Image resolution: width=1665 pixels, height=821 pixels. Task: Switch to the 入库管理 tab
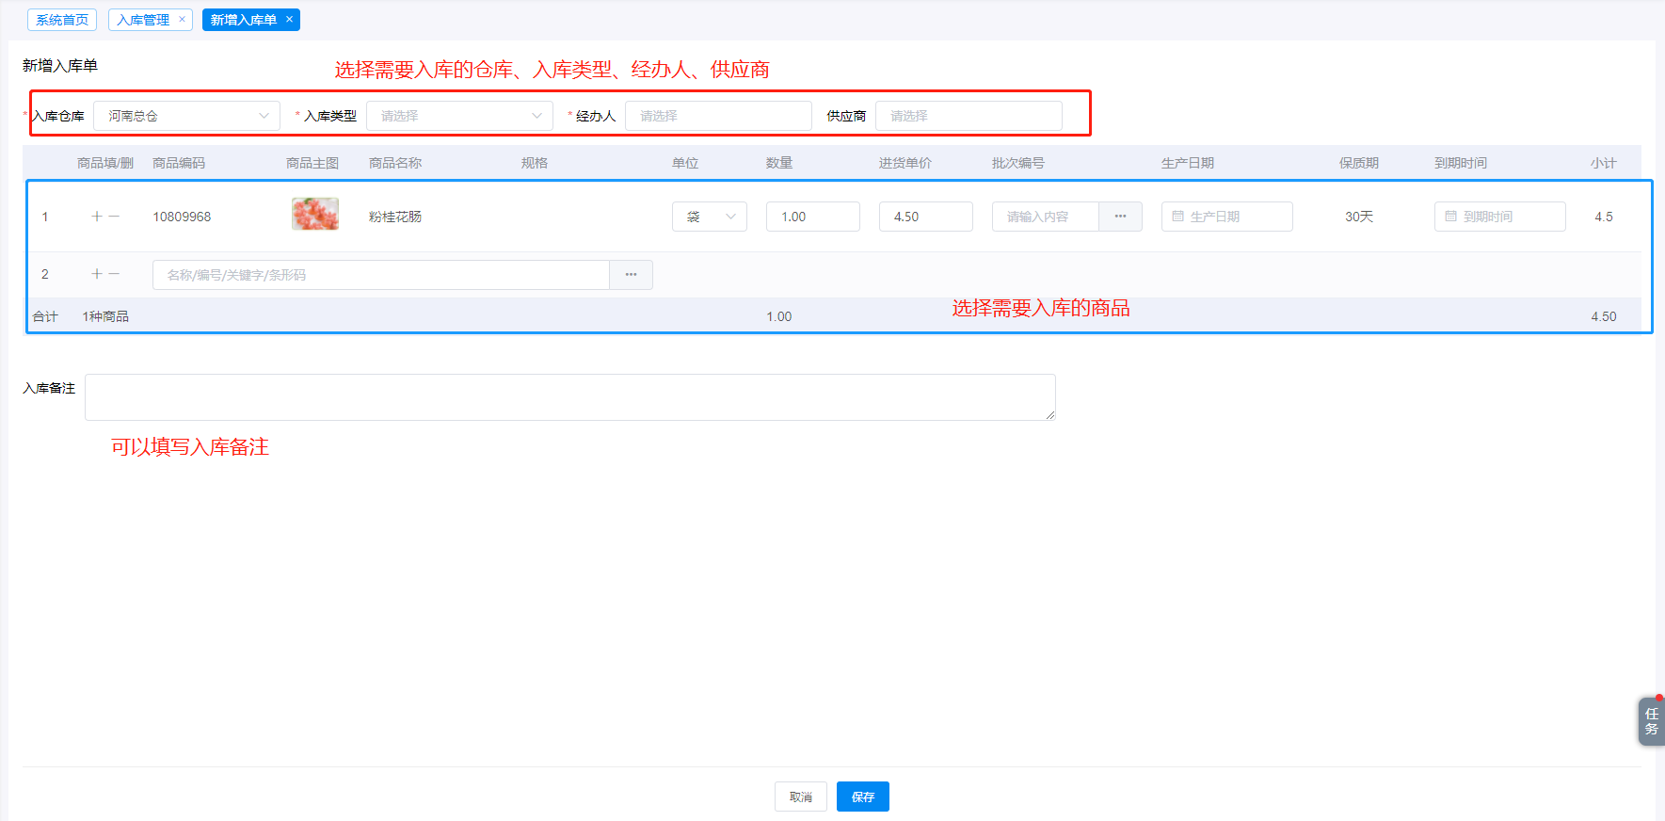coord(143,20)
